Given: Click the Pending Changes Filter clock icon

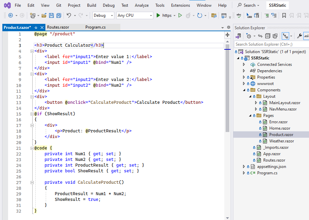Looking at the screenshot, I should click(x=249, y=36).
